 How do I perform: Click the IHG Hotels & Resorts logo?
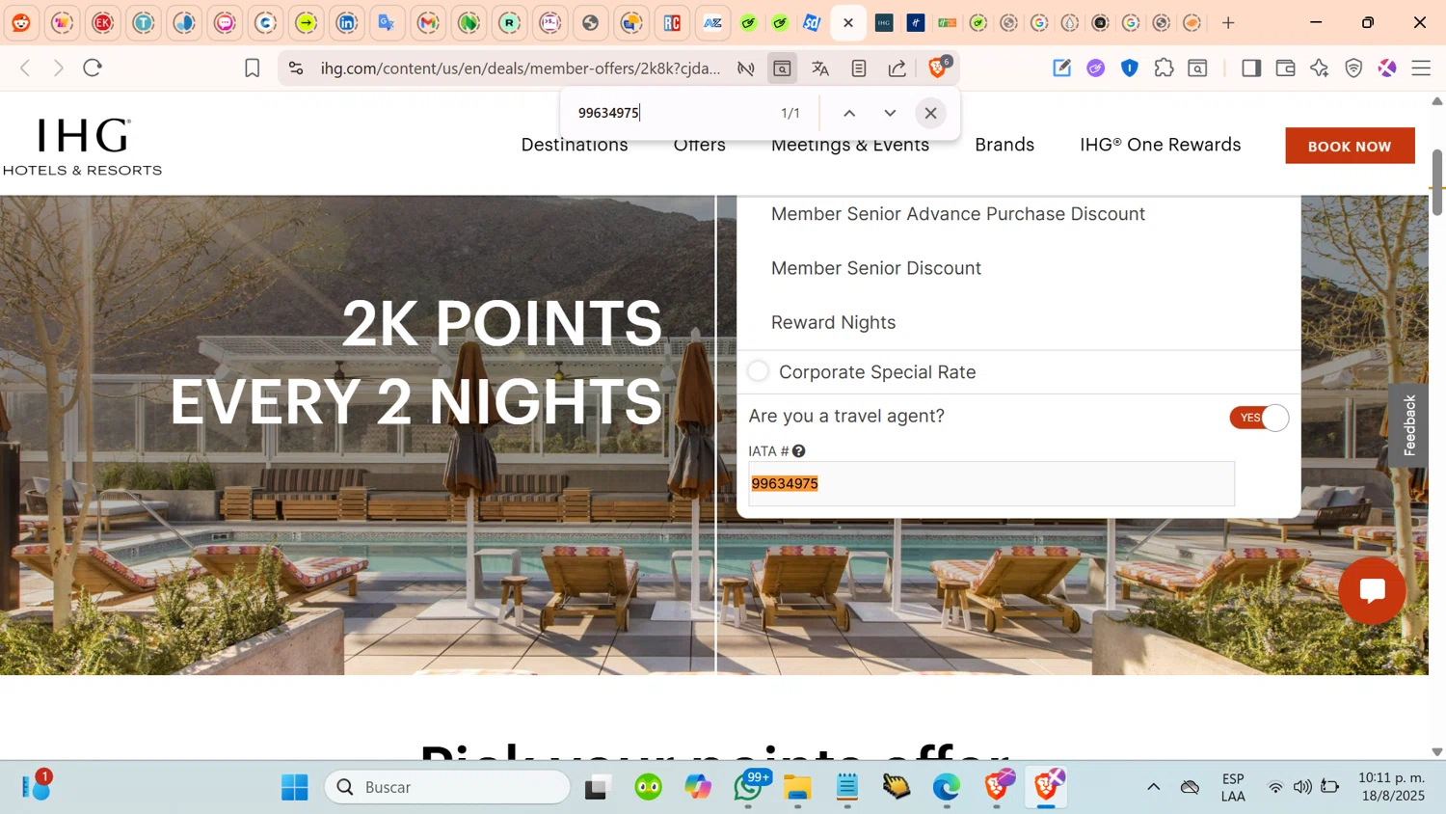click(83, 147)
